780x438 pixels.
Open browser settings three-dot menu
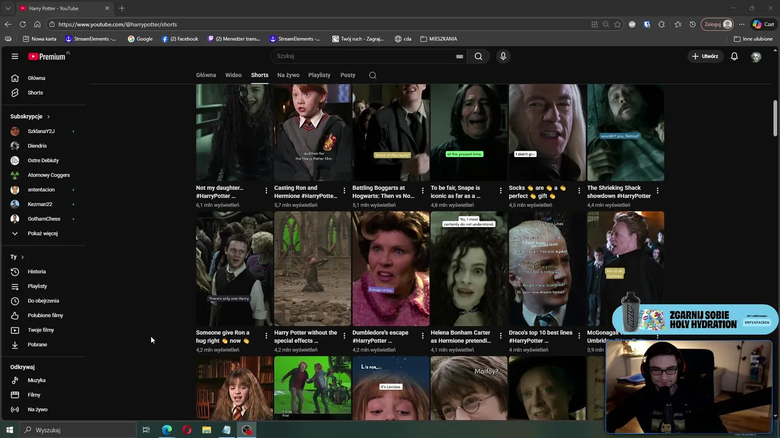pyautogui.click(x=742, y=24)
